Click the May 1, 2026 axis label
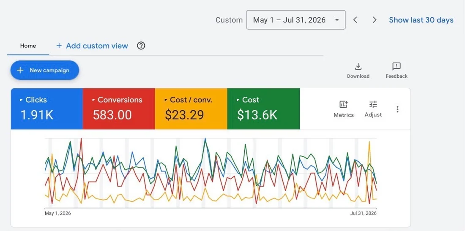Image resolution: width=465 pixels, height=231 pixels. click(58, 213)
